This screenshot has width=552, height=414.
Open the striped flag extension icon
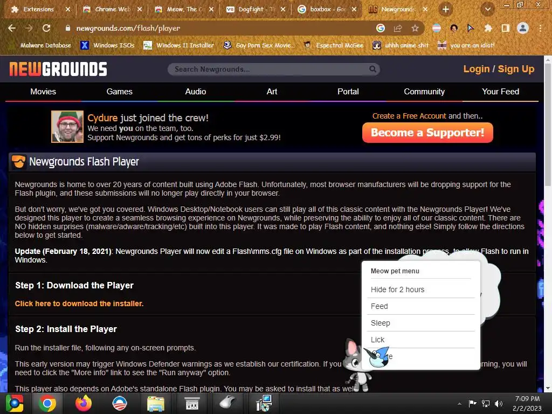437,28
